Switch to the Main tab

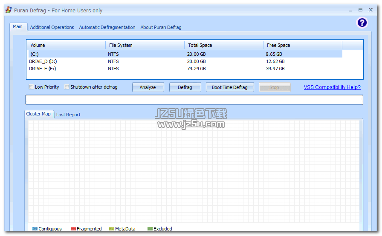point(18,26)
